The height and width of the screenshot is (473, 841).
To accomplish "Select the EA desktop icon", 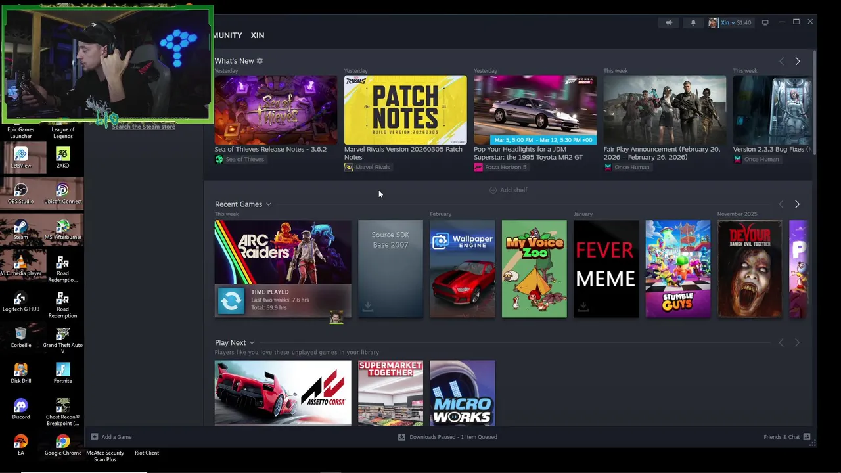I will pyautogui.click(x=21, y=445).
